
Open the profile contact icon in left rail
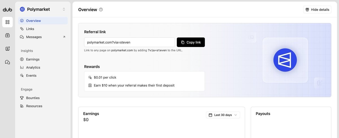click(x=7, y=49)
